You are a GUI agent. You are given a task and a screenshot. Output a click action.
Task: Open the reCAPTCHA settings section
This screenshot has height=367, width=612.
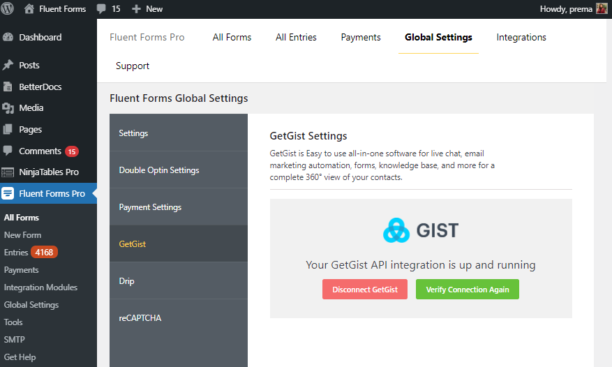tap(179, 317)
